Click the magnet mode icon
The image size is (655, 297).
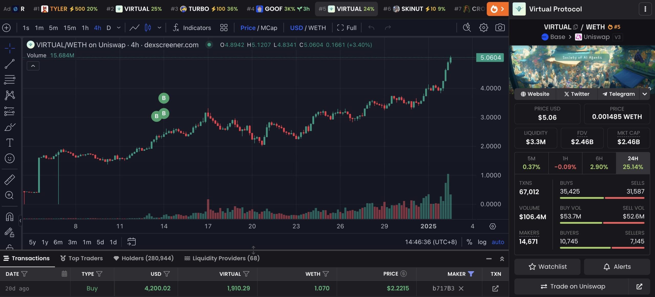coord(10,217)
